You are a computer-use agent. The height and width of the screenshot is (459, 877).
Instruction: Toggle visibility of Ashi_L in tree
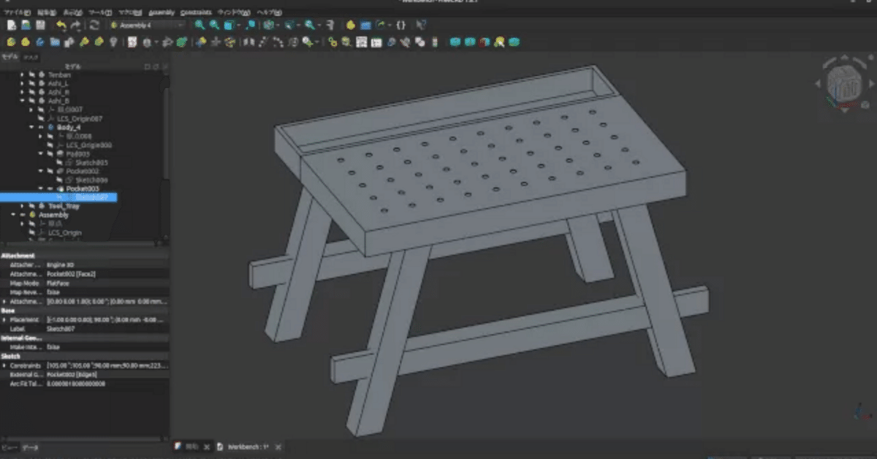[31, 83]
